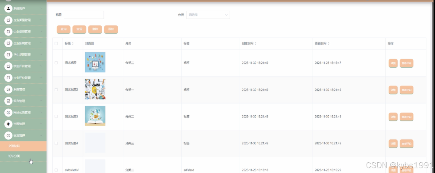Click the 企业招聘管理 sidebar icon
The width and height of the screenshot is (435, 173).
point(8,43)
